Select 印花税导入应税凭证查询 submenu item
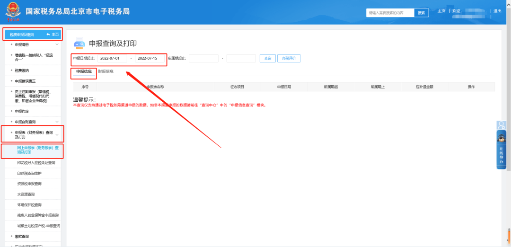The image size is (511, 247). (x=36, y=163)
